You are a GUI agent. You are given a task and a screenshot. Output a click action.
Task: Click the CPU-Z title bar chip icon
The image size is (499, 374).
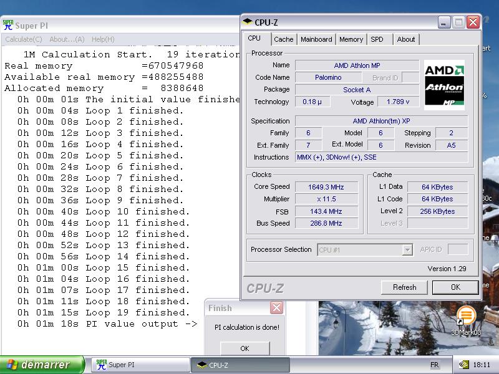247,22
